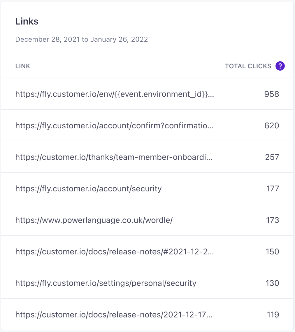Click the 177 clicks count

pos(273,189)
